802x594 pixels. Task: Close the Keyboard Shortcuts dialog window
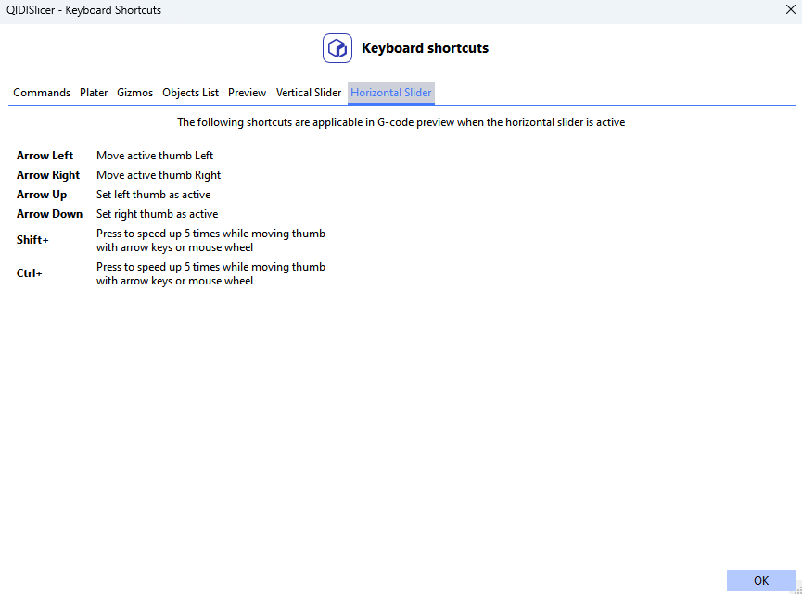790,9
